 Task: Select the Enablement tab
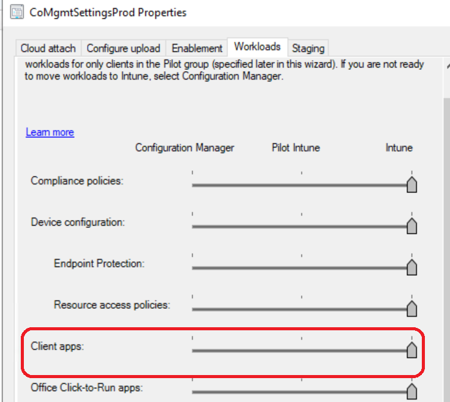point(197,48)
